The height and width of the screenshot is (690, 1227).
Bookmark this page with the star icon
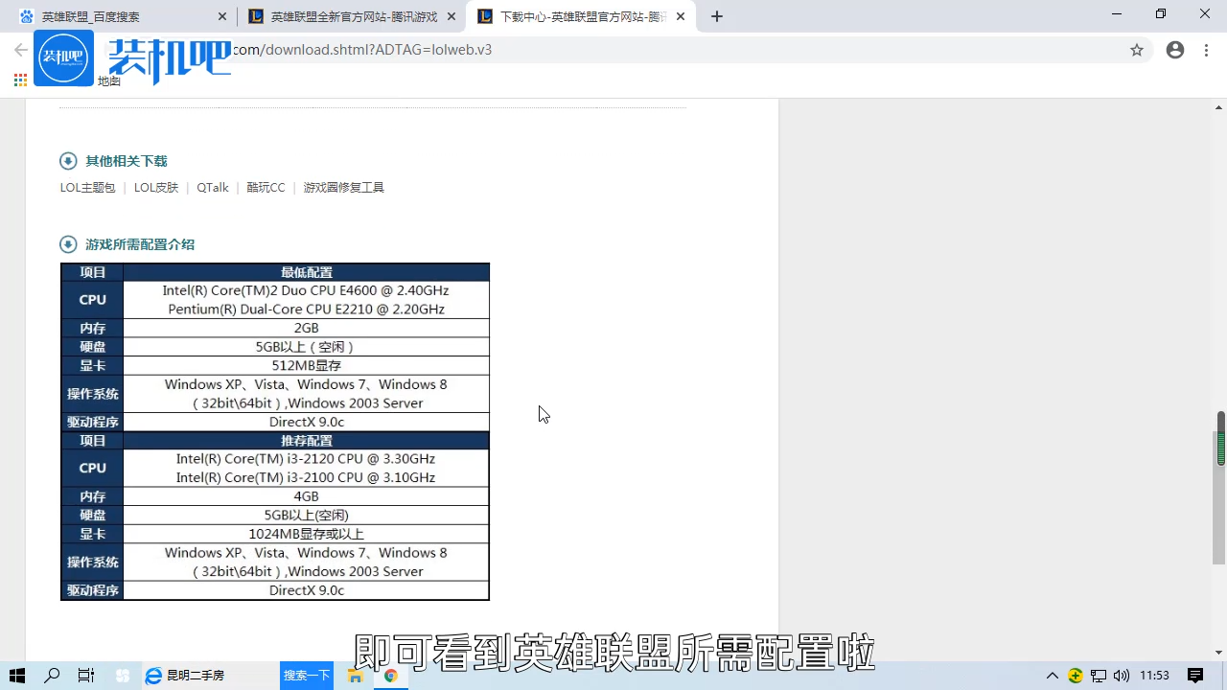point(1137,50)
